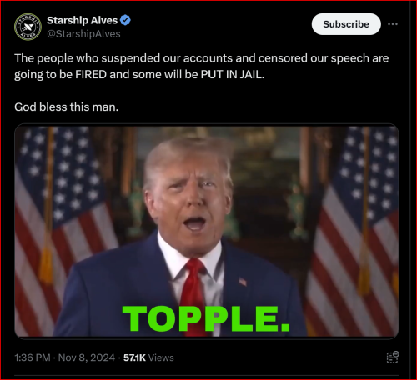Click the dashed note icon beside the view count
The image size is (417, 380).
click(393, 357)
